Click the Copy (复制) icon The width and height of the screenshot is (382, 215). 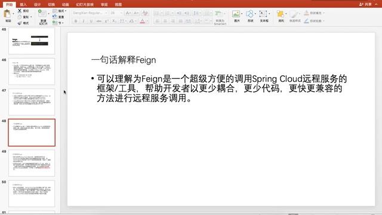tap(20, 17)
